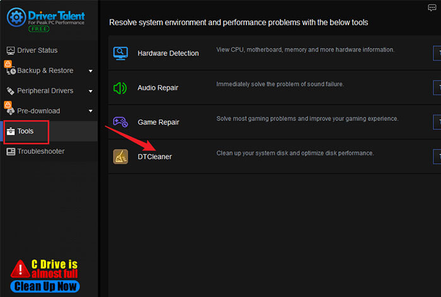Expand the Pre-download dropdown arrow

tap(91, 111)
